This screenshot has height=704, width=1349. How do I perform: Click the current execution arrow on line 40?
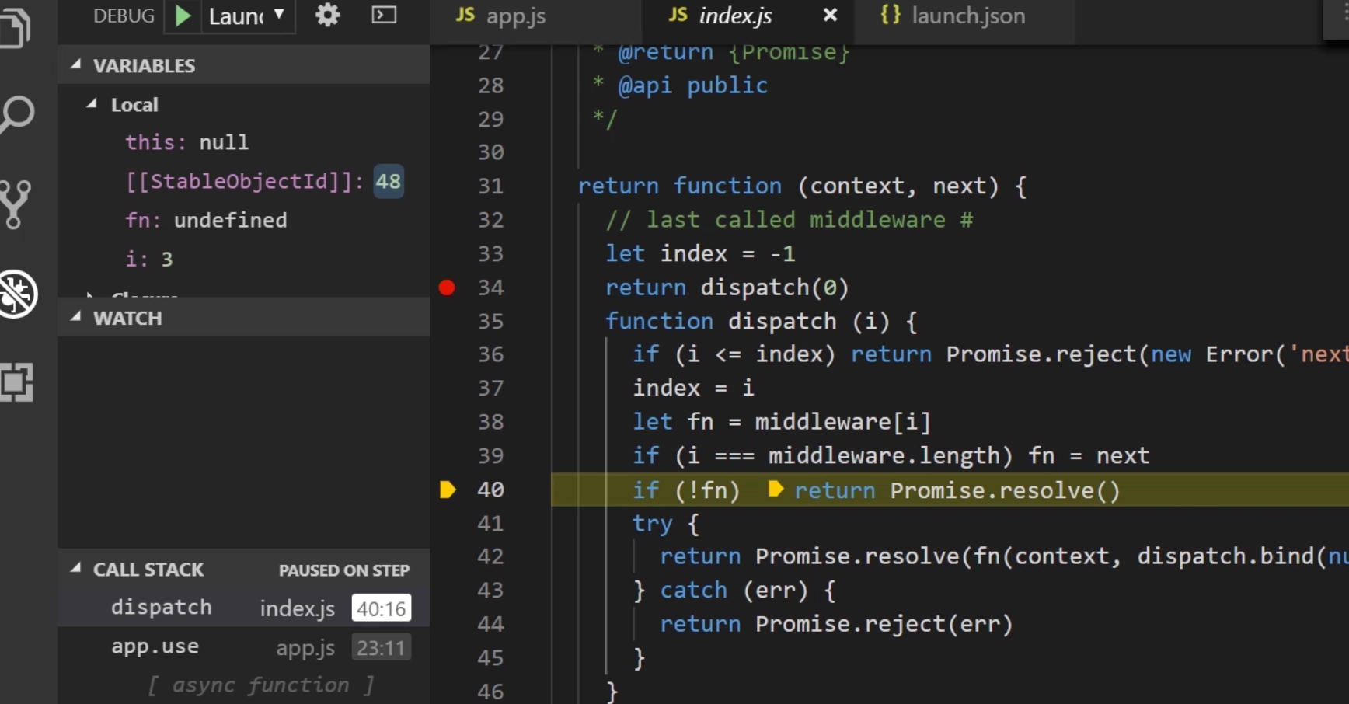pyautogui.click(x=448, y=490)
